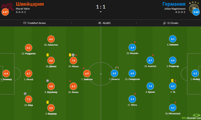Click the yellow card above Та

pyautogui.click(x=172, y=80)
